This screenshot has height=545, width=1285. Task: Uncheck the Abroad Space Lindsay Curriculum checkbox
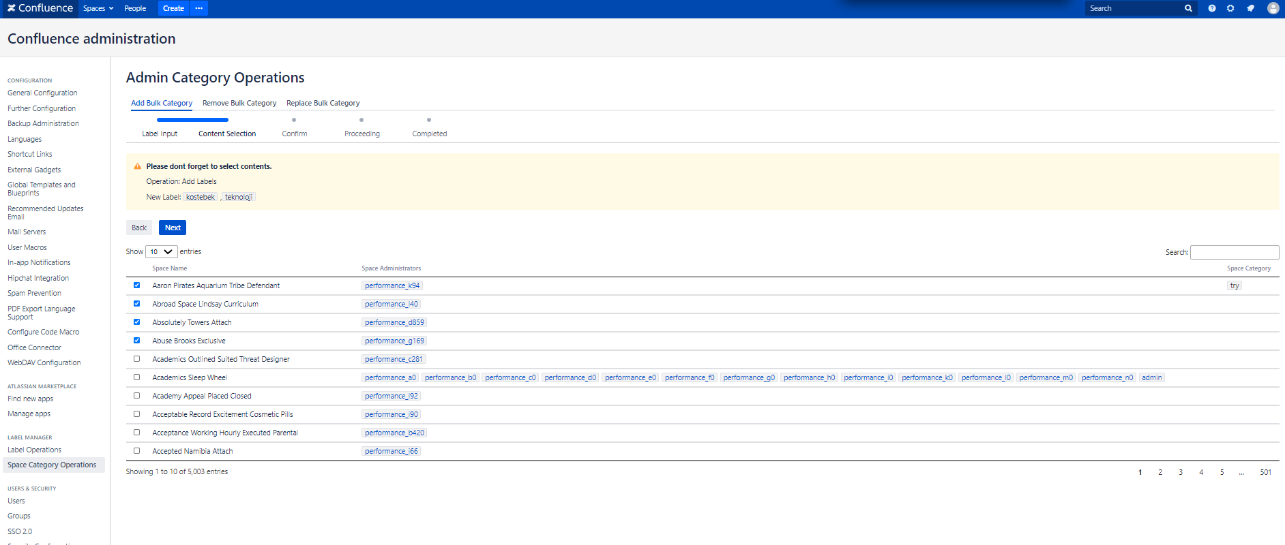(x=136, y=304)
